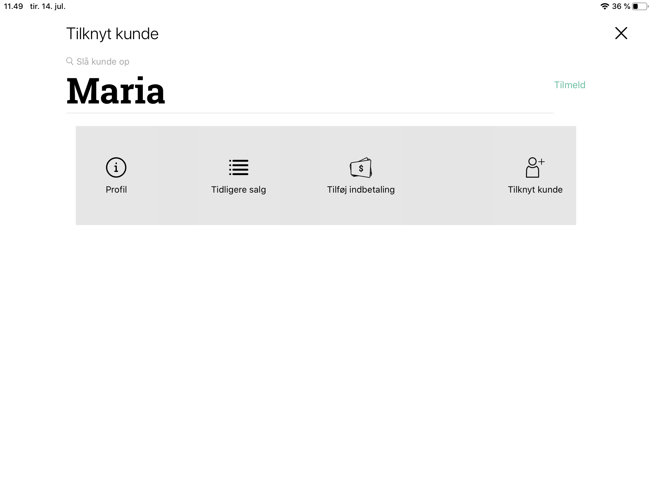Click the Tilmeld link
The height and width of the screenshot is (489, 652).
(570, 85)
